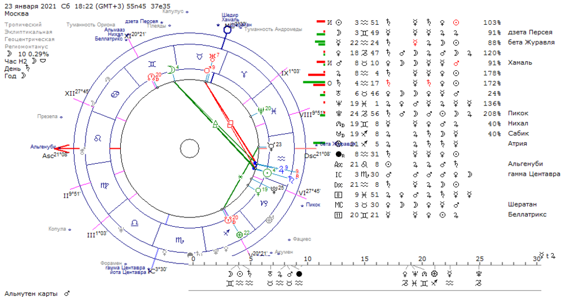Image resolution: width=578 pixels, height=297 pixels.
Task: Click the red South Node glyph near Sagittarius
Action: pos(228,220)
